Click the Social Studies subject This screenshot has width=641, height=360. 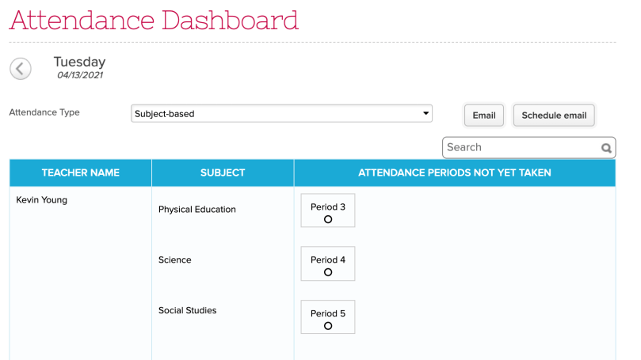[x=187, y=311]
